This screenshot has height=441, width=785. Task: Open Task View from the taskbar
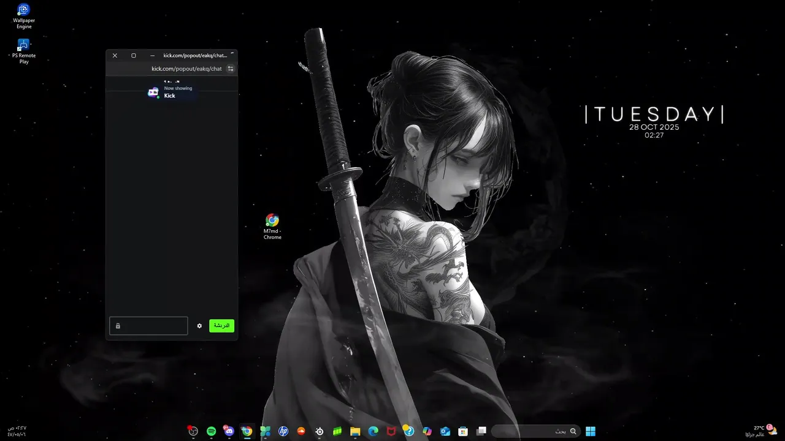coord(481,431)
